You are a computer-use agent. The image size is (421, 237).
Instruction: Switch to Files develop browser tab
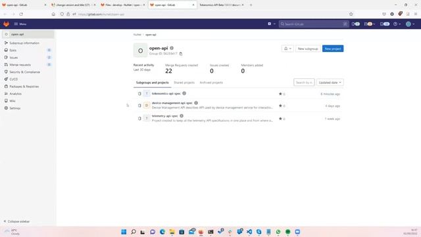pyautogui.click(x=123, y=5)
